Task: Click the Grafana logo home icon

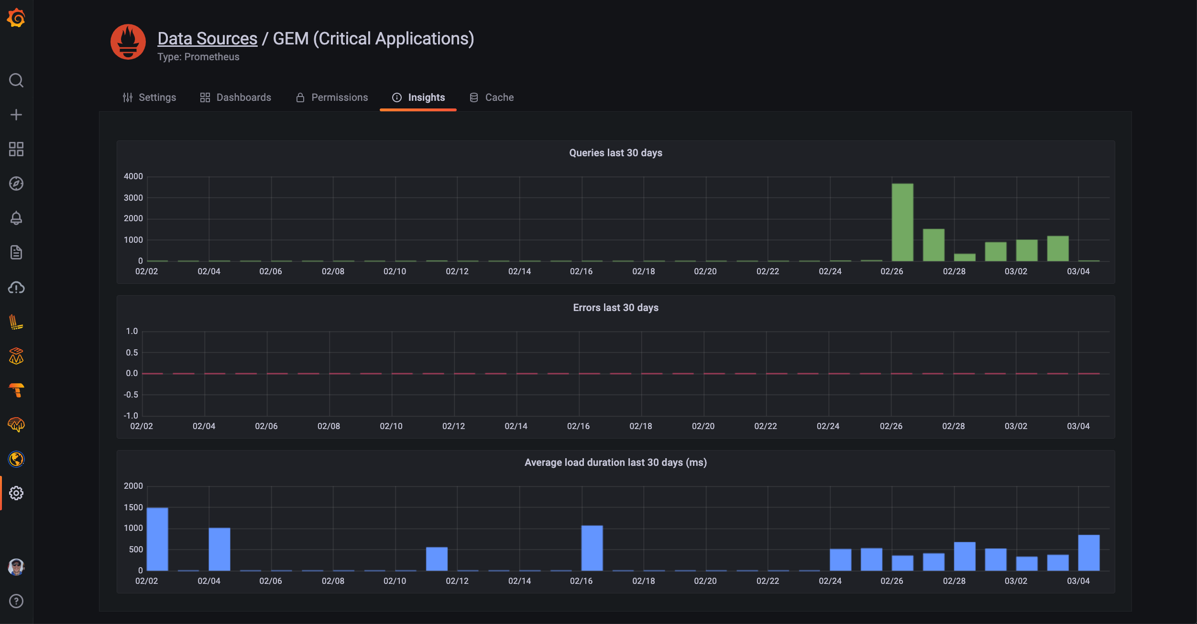Action: point(16,18)
